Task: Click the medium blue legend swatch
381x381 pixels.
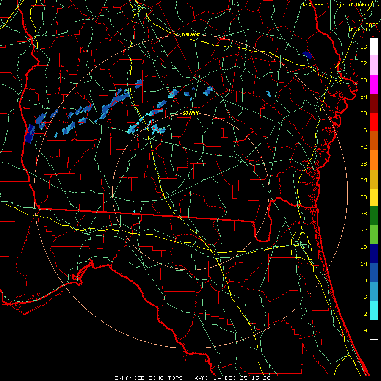Action: pyautogui.click(x=374, y=272)
